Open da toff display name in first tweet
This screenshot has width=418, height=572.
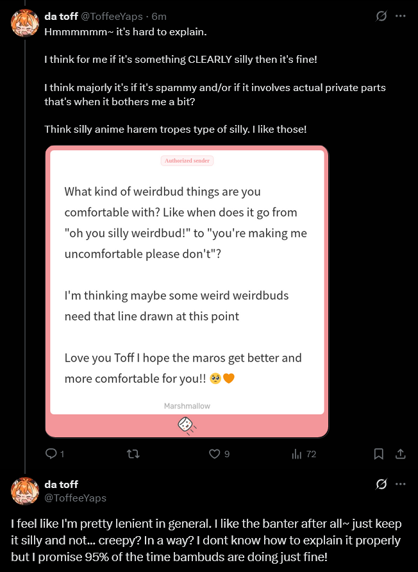click(61, 16)
